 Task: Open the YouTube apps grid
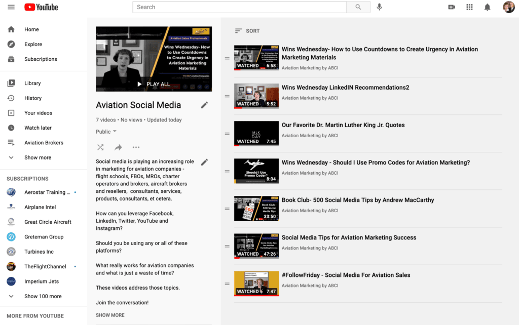(469, 7)
